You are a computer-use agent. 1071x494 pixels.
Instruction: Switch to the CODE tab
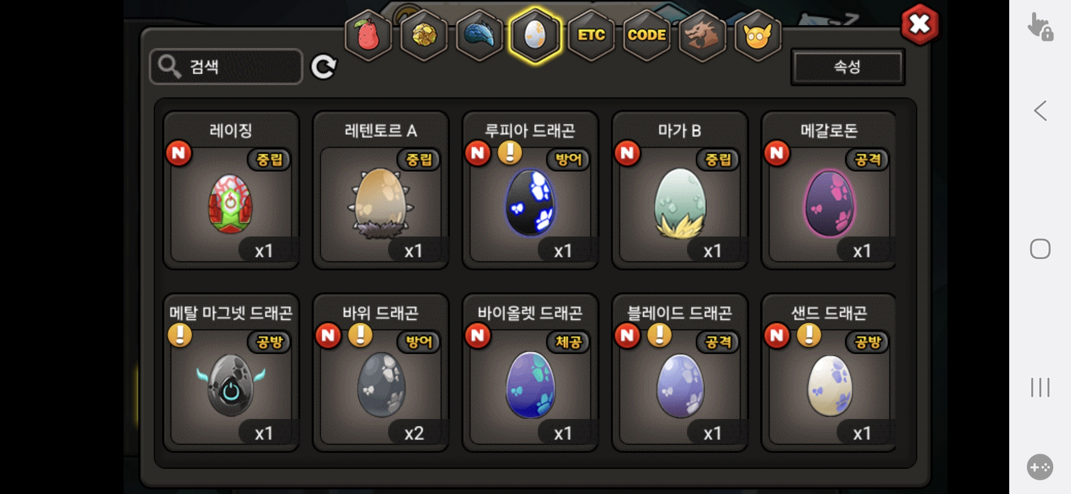tap(647, 36)
